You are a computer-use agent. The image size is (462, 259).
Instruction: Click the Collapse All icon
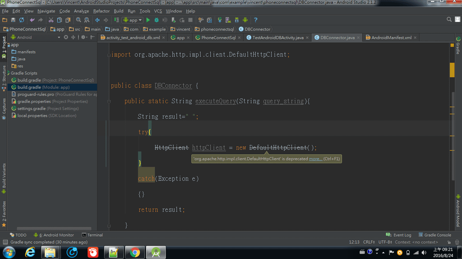pos(74,37)
